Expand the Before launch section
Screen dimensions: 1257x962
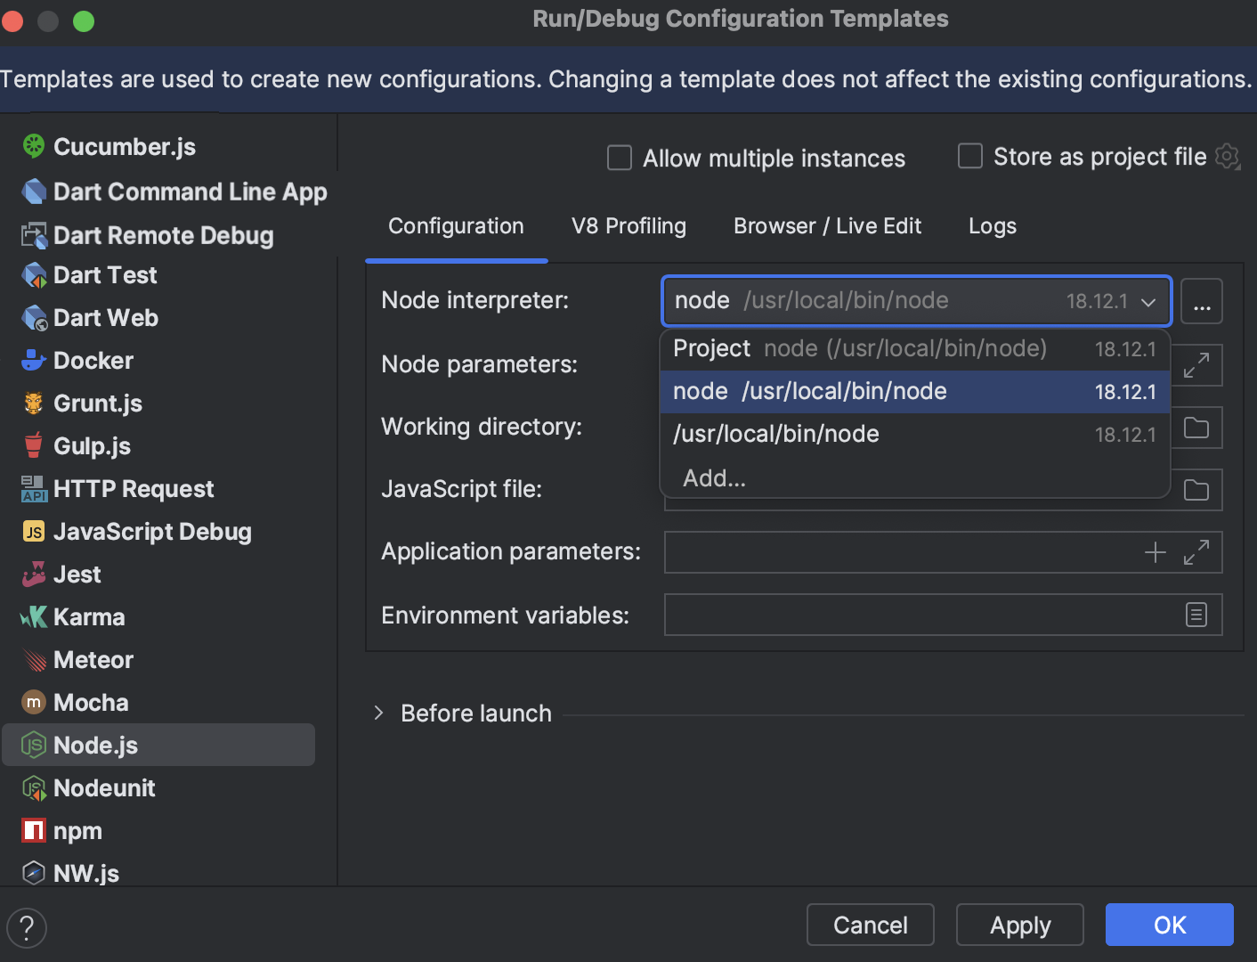[x=378, y=713]
